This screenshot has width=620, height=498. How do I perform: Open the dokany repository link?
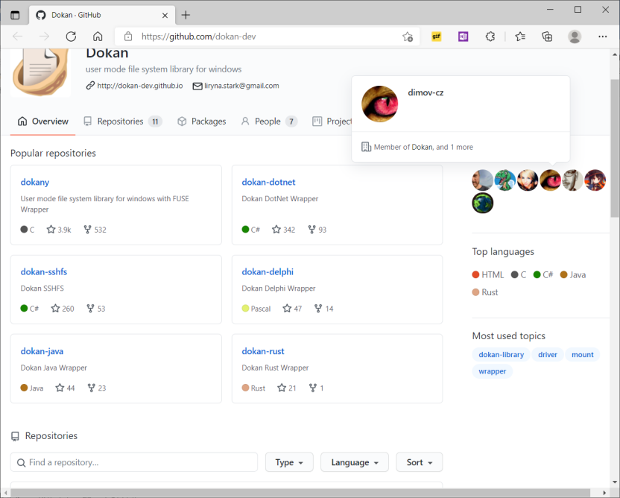point(34,182)
